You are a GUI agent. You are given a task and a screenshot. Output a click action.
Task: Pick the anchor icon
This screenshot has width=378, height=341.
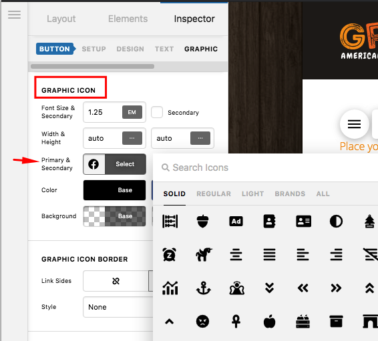pos(204,288)
